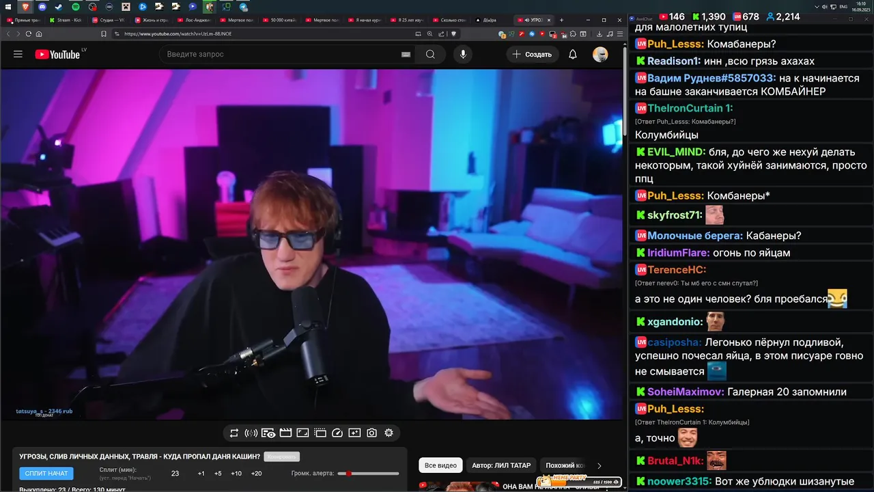Viewport: 874px width, 492px height.
Task: Click the split minutes value 23
Action: coord(175,474)
